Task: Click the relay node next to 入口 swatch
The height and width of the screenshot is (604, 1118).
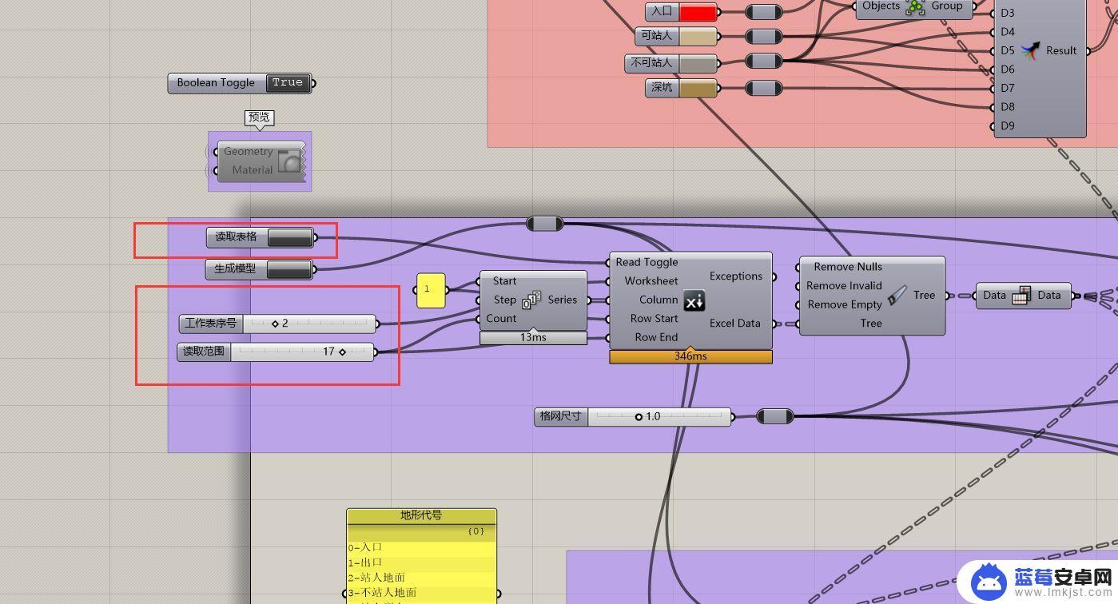Action: pyautogui.click(x=764, y=12)
